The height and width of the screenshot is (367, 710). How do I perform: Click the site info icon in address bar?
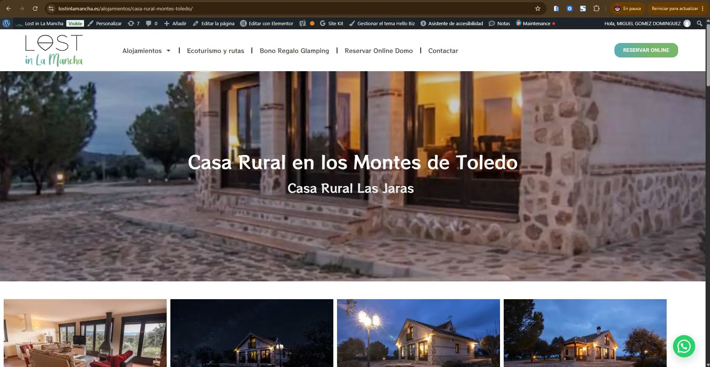(51, 9)
